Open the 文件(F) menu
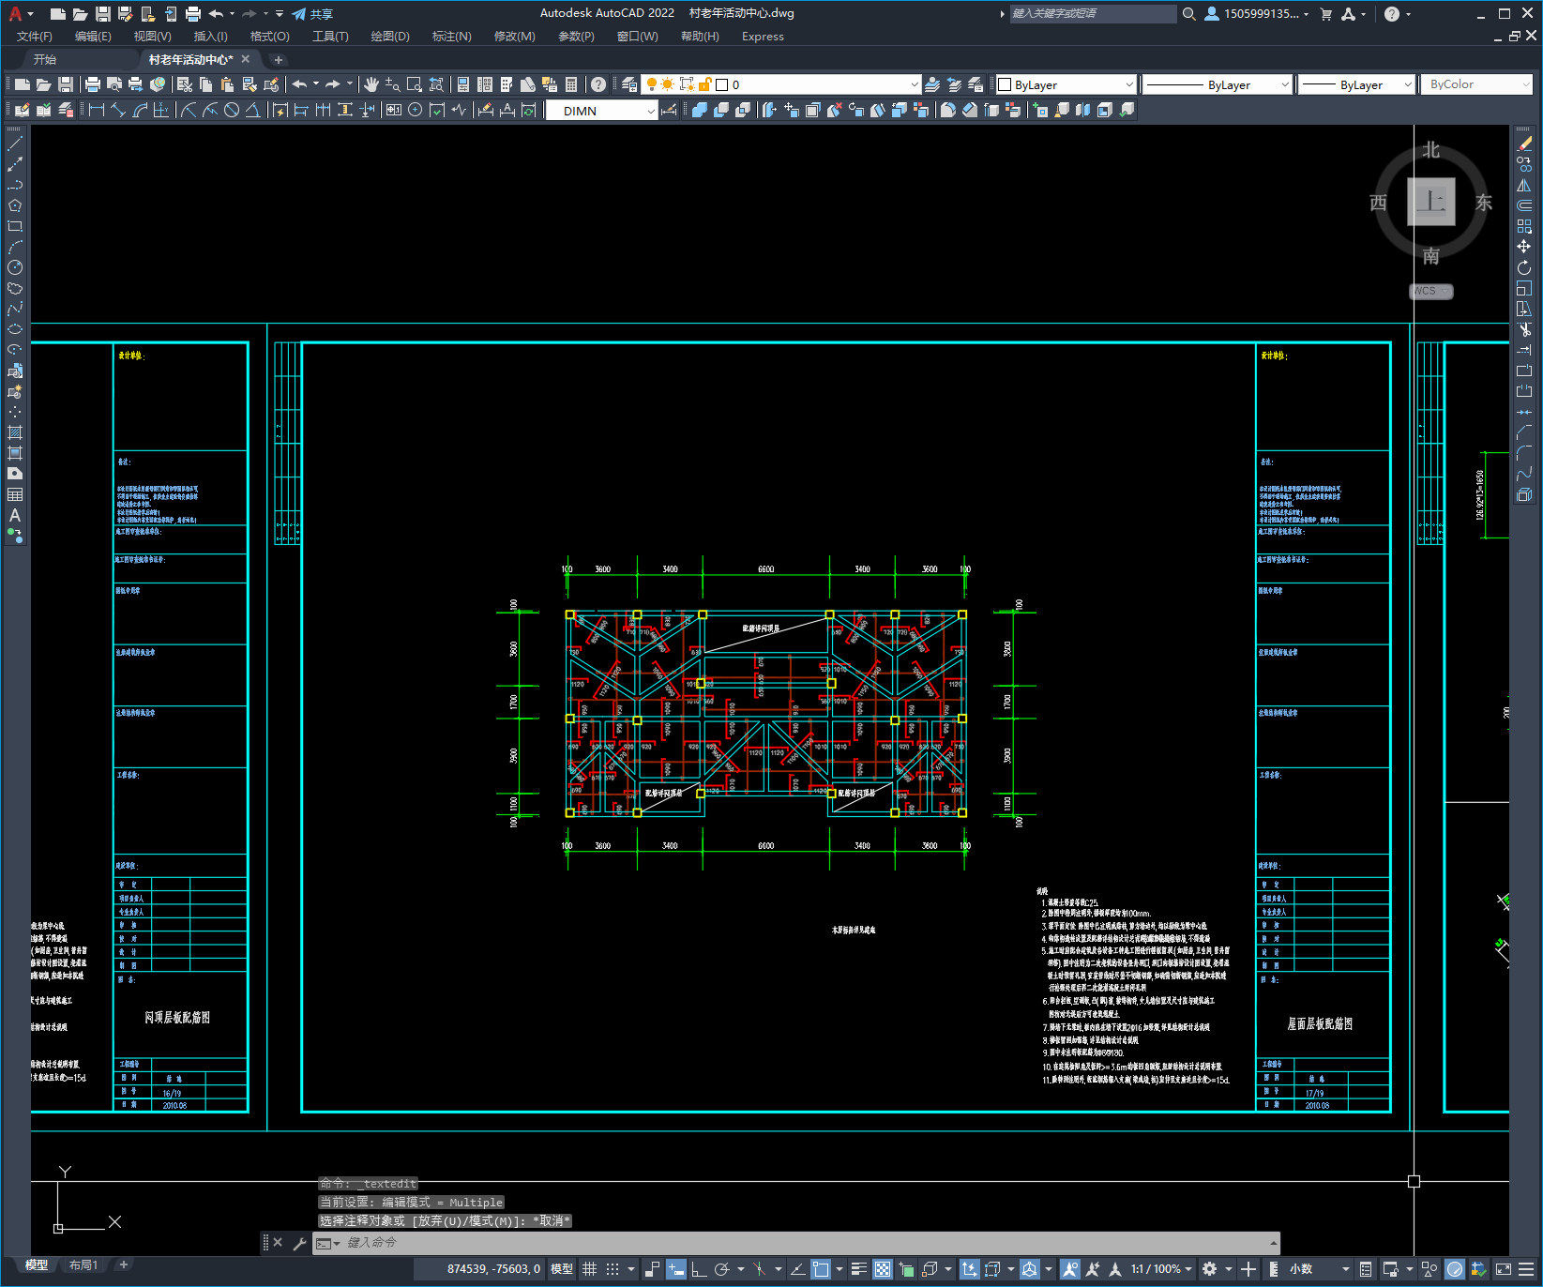The height and width of the screenshot is (1287, 1543). [35, 37]
